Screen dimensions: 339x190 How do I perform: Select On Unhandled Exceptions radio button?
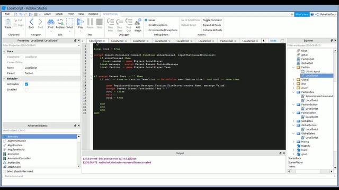(146, 30)
